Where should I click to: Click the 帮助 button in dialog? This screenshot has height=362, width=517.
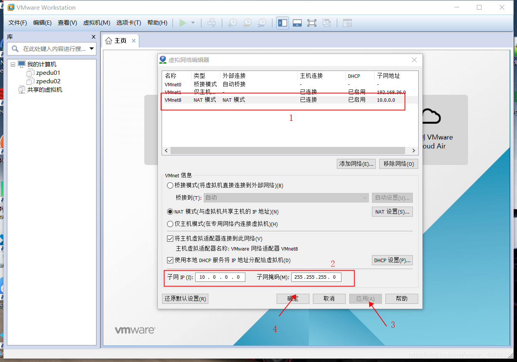[402, 299]
